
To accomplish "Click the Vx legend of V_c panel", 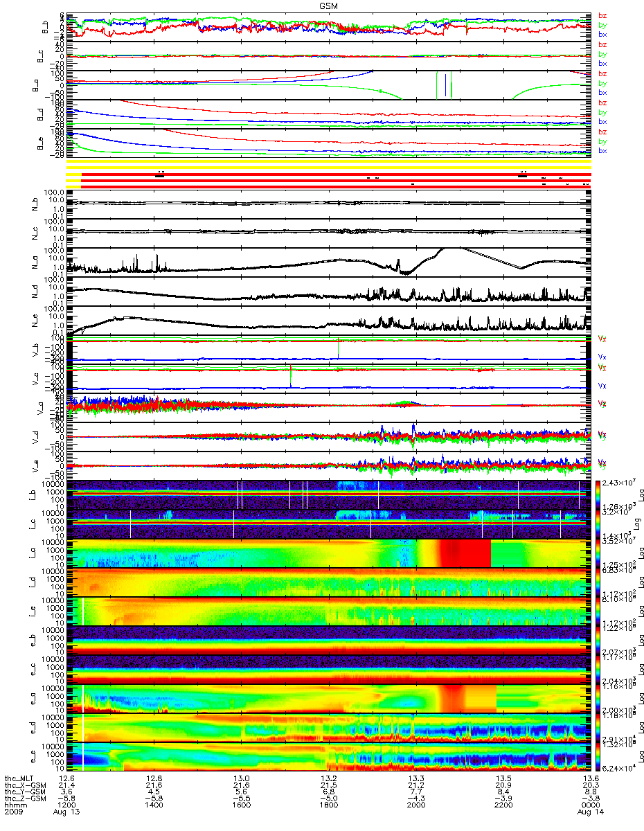I will coord(602,386).
